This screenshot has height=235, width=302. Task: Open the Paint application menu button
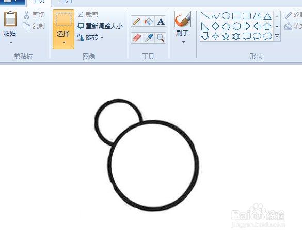click(12, 2)
